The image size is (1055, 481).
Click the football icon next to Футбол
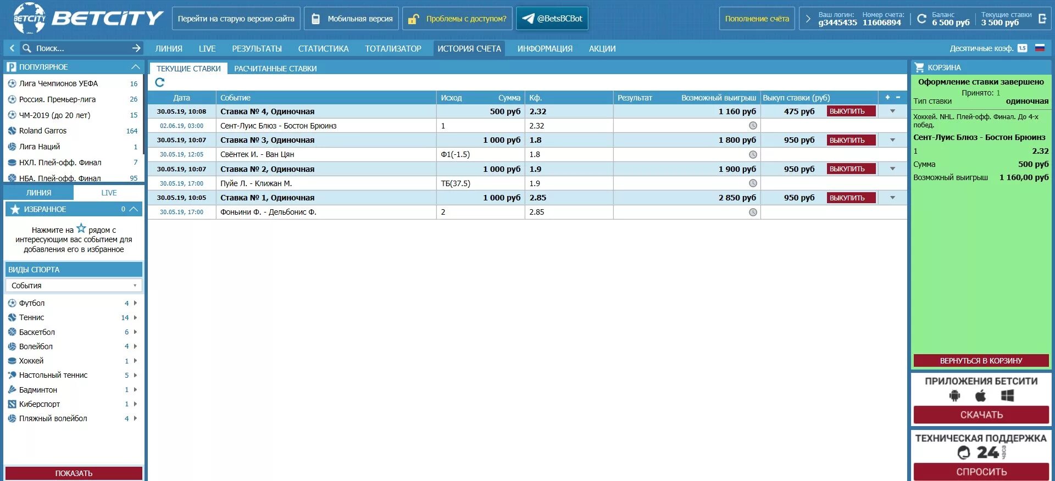12,303
